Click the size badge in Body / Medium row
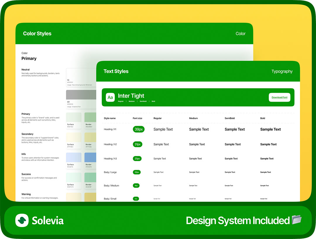 tap(136, 186)
